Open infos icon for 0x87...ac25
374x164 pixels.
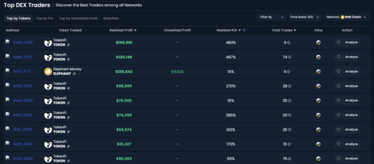coord(318,115)
